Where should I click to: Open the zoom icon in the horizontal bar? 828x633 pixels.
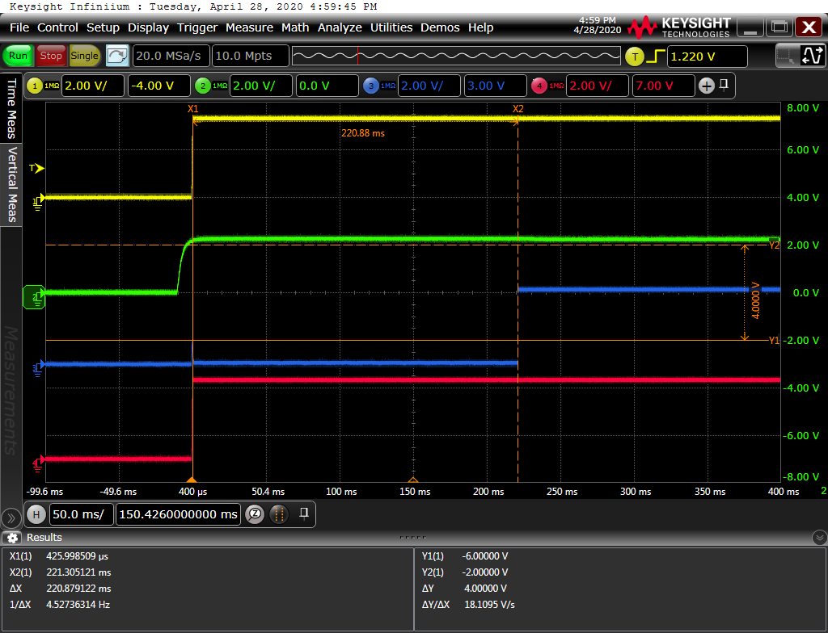255,514
